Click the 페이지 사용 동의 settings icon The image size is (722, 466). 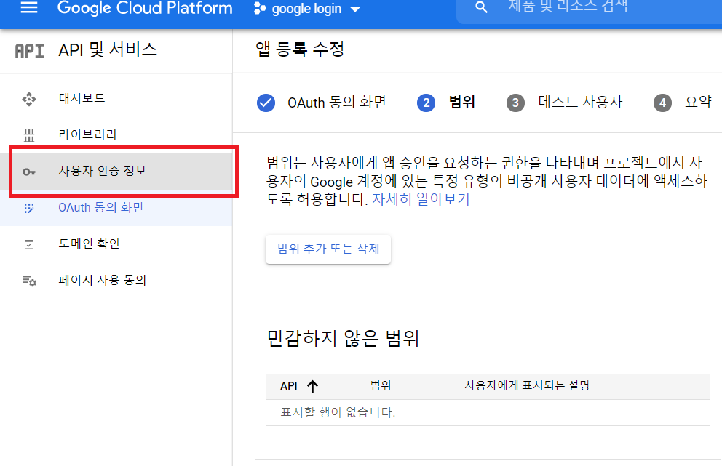click(29, 281)
